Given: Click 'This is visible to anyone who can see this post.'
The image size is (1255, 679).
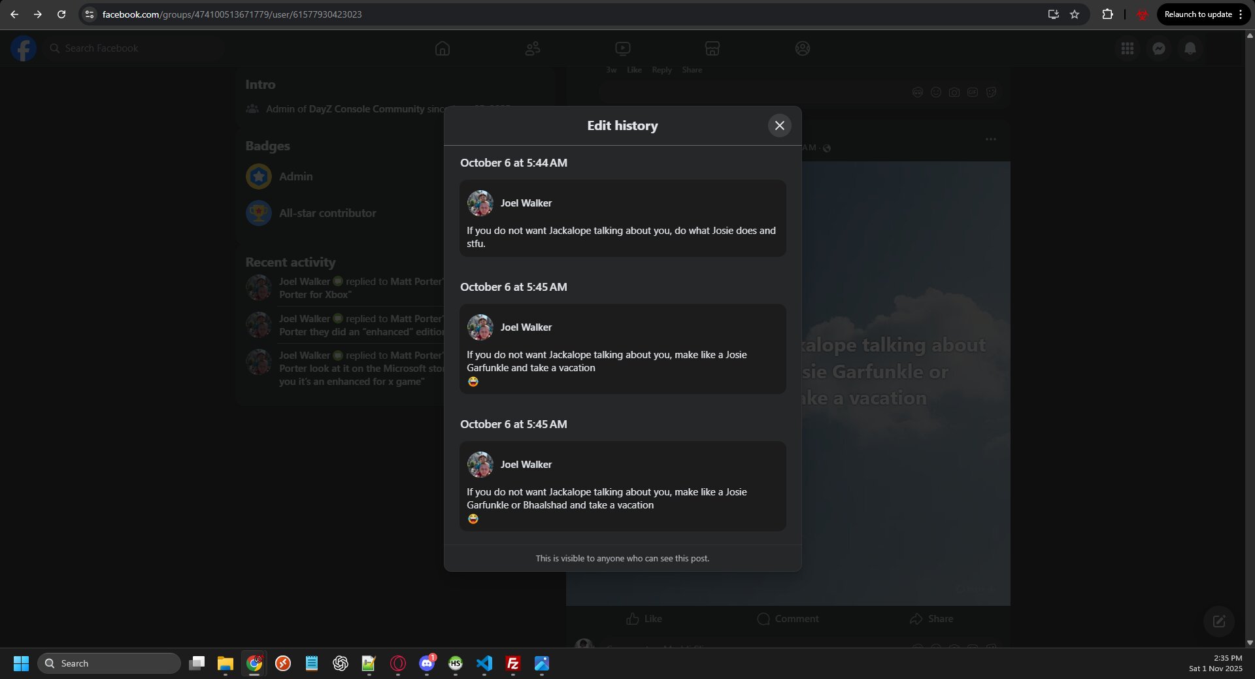Looking at the screenshot, I should [622, 559].
